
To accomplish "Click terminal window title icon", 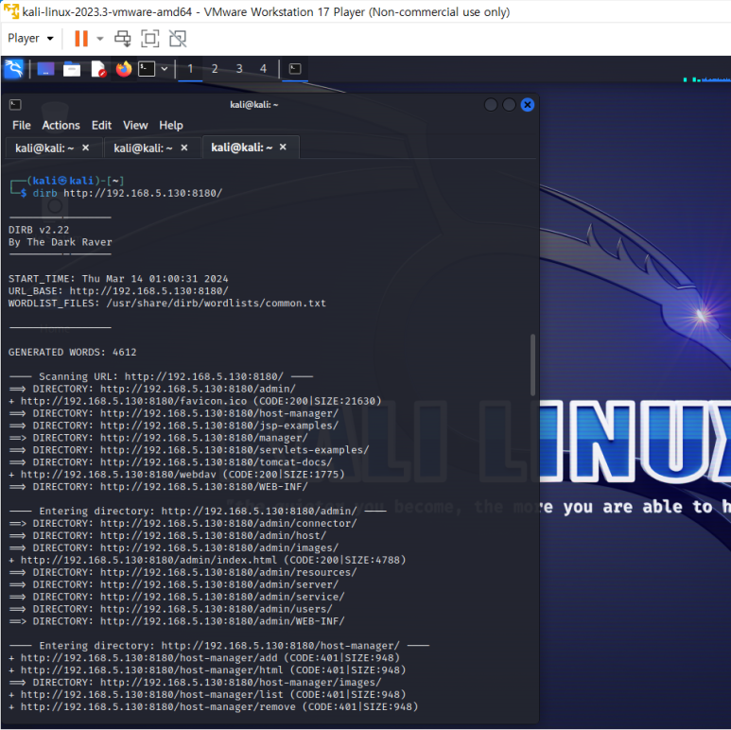I will tap(15, 105).
